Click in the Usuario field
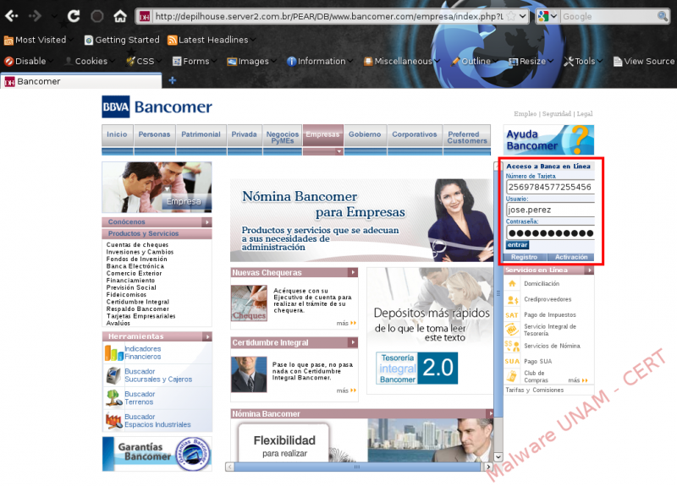The image size is (677, 486). 550,210
